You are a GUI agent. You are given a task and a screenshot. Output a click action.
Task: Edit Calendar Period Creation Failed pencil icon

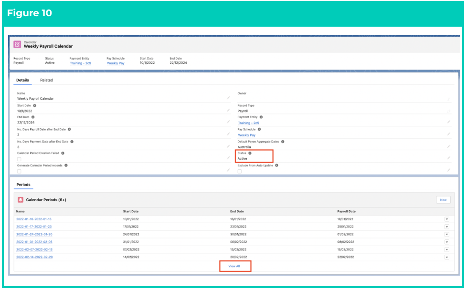pos(228,158)
